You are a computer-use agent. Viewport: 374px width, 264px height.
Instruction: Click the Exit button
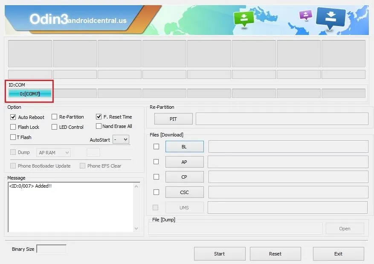(x=339, y=254)
